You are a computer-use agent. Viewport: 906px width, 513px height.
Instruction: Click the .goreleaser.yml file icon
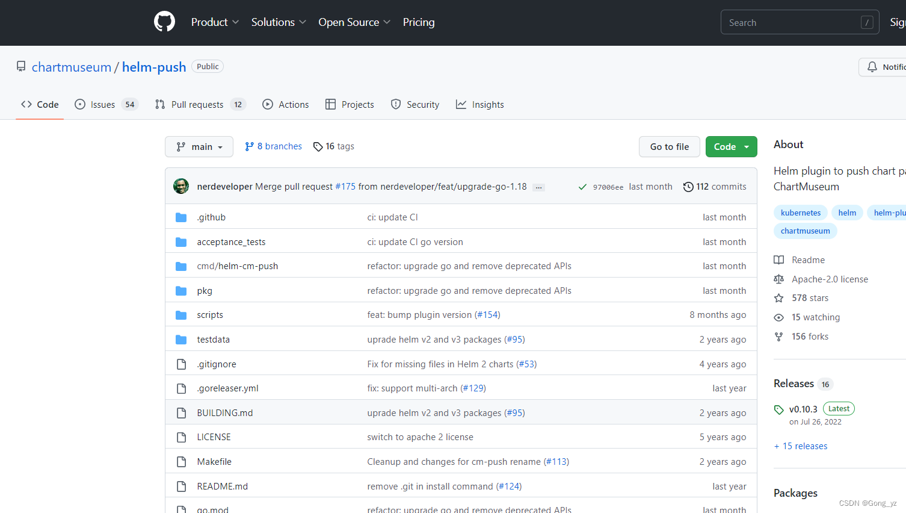coord(181,388)
